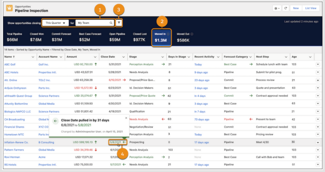Click red stage arrow in CA Broadcasting row
The width and height of the screenshot is (325, 172).
(163, 119)
